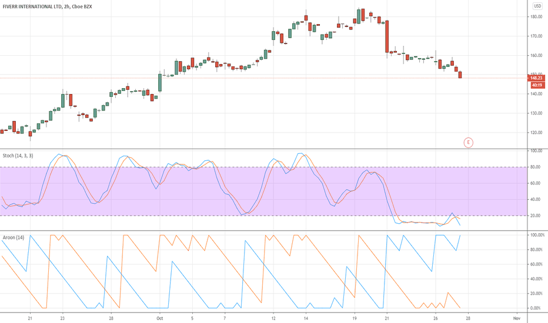
Task: Click the Stoch 80.00 level axis label
Action: (536, 167)
